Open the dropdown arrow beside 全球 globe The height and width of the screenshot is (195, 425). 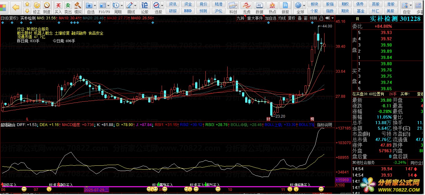pyautogui.click(x=304, y=5)
